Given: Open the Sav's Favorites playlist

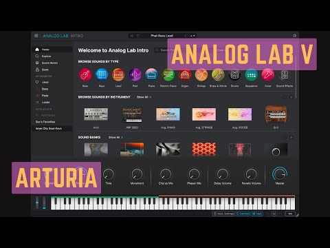Looking at the screenshot, I should (52, 122).
